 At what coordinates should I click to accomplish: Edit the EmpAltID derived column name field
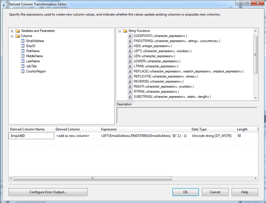click(x=31, y=136)
